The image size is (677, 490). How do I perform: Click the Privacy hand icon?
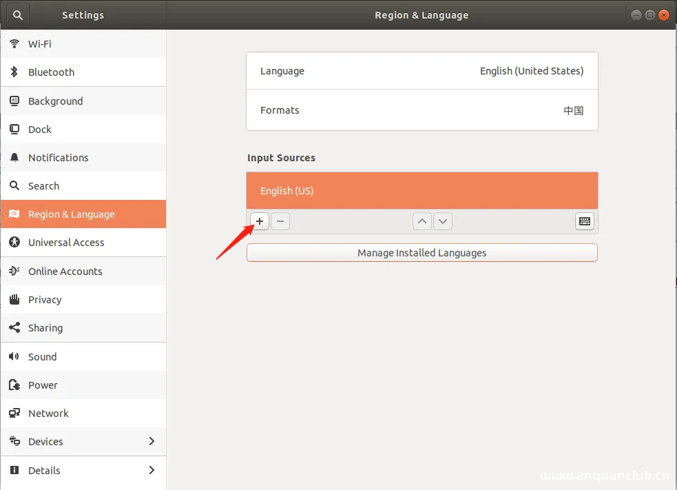(15, 299)
